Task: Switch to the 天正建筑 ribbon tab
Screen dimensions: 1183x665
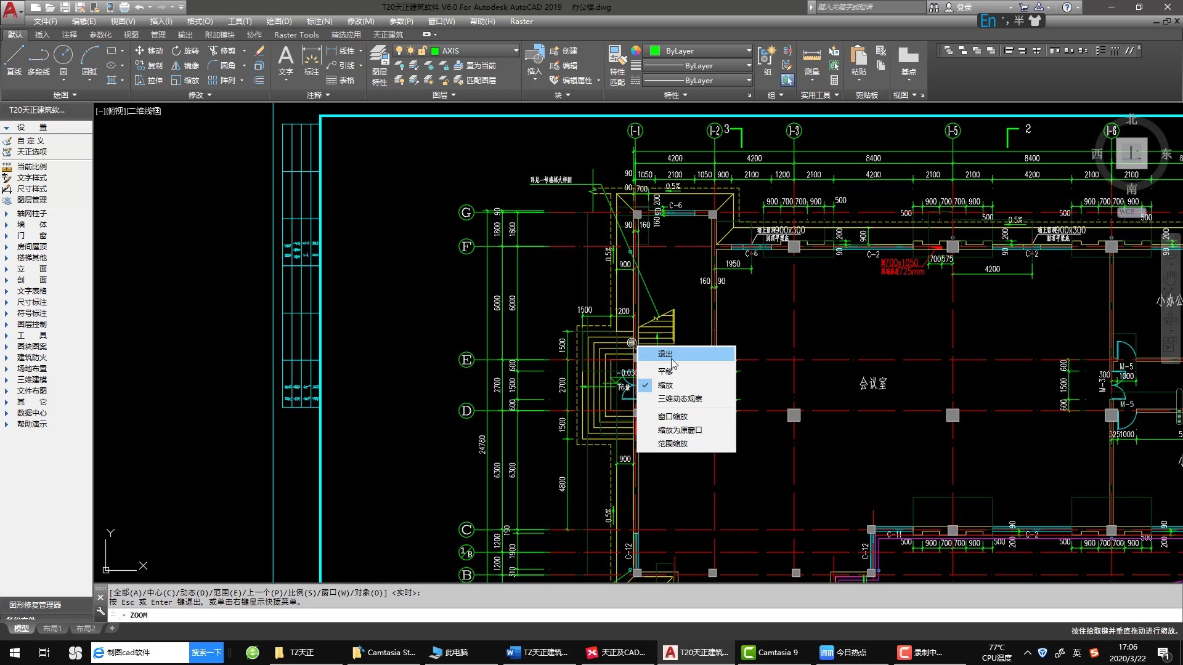Action: click(388, 34)
